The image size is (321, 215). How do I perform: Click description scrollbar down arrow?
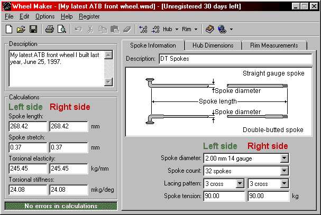[108, 82]
